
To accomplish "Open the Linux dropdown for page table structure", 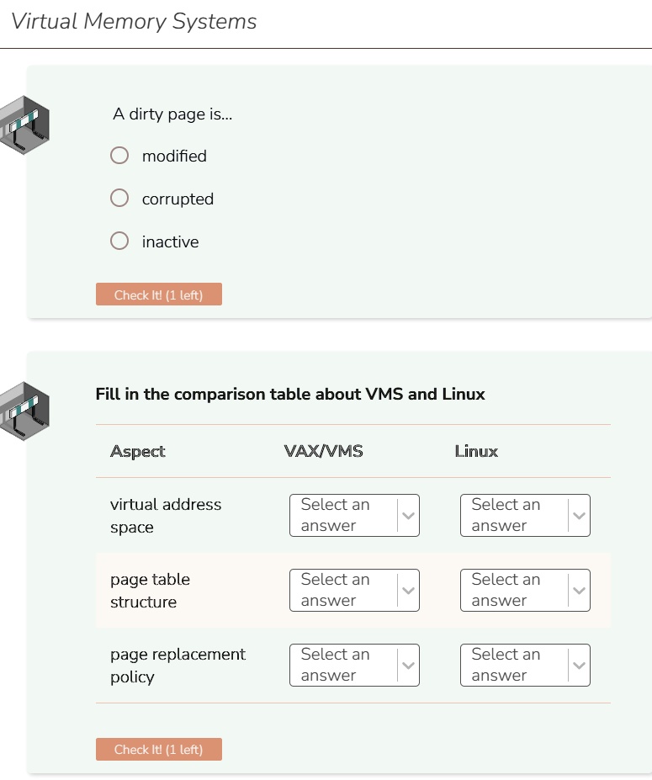I will 524,590.
